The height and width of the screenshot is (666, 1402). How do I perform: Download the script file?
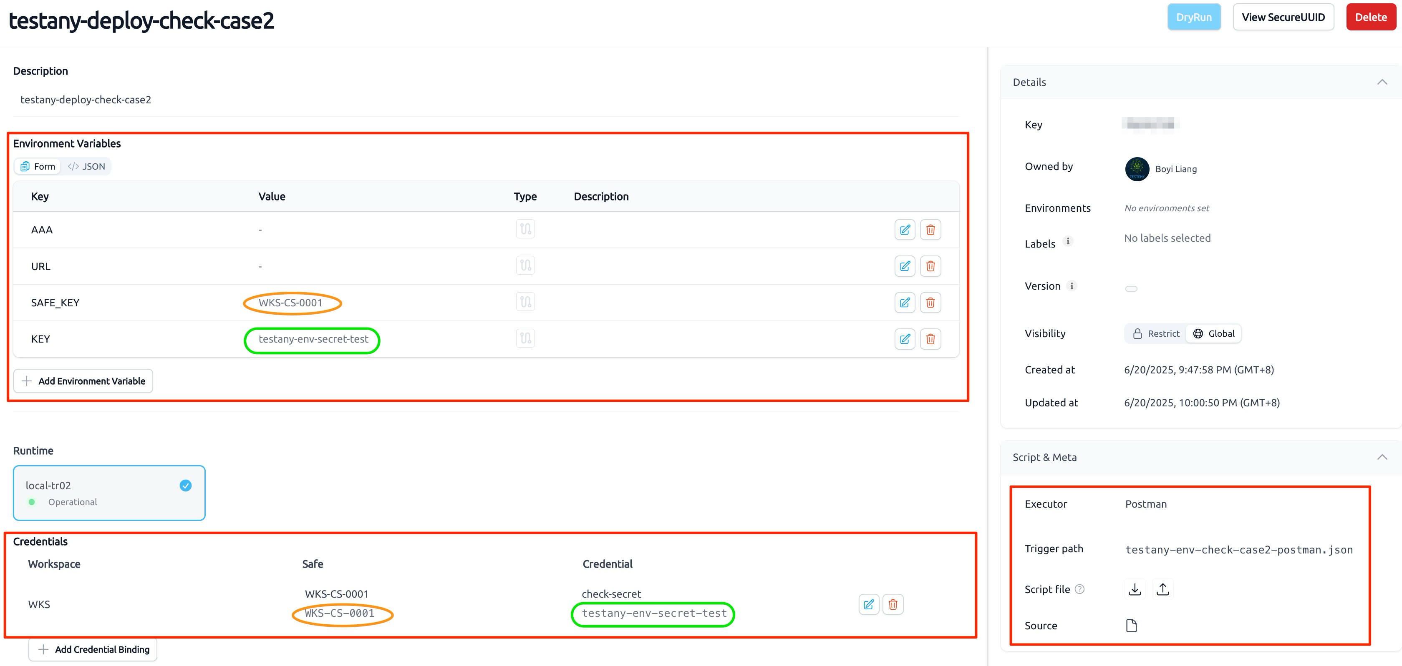coord(1135,589)
